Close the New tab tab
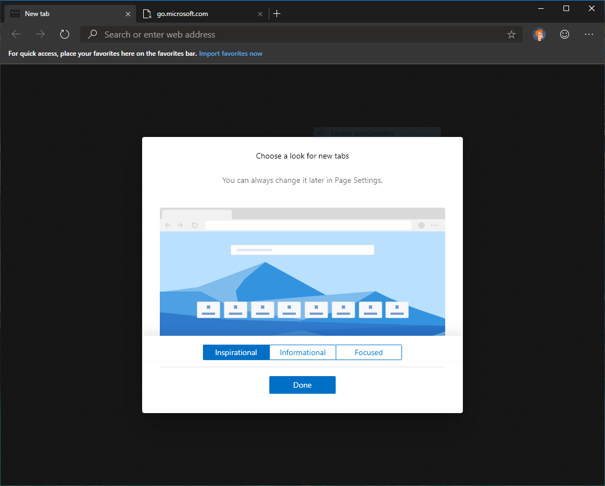This screenshot has height=486, width=605. click(x=128, y=14)
